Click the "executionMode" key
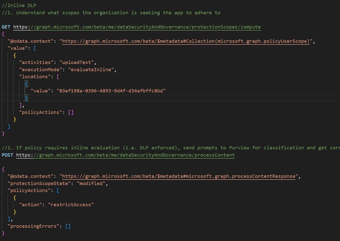The height and width of the screenshot is (241, 340). tap(41, 70)
